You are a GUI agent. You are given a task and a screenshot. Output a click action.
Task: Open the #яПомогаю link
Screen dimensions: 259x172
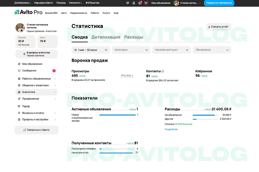pos(92,3)
